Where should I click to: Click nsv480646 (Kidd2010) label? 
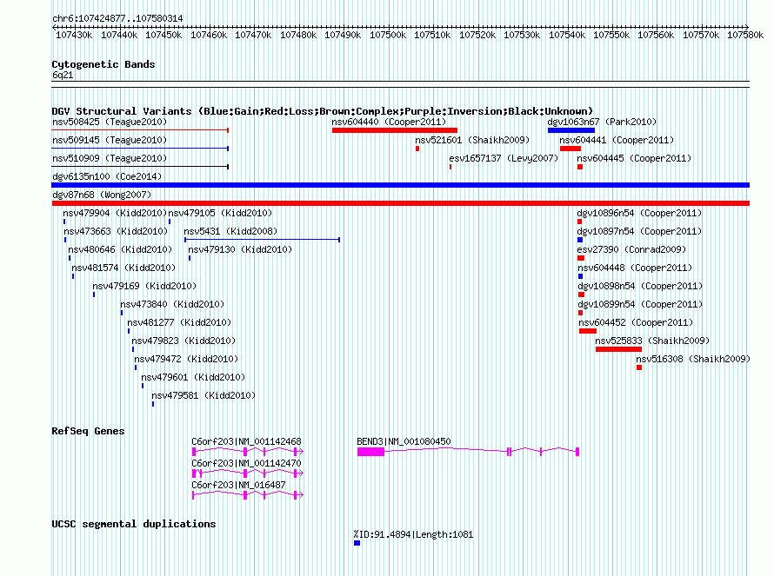point(120,249)
